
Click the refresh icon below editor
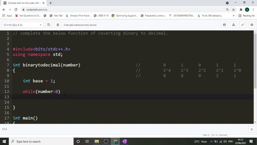(x=252, y=129)
